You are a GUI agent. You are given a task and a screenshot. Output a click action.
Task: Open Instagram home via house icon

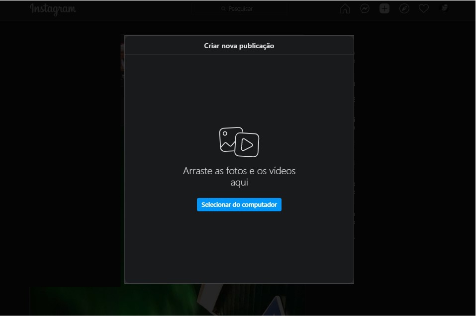pos(345,8)
